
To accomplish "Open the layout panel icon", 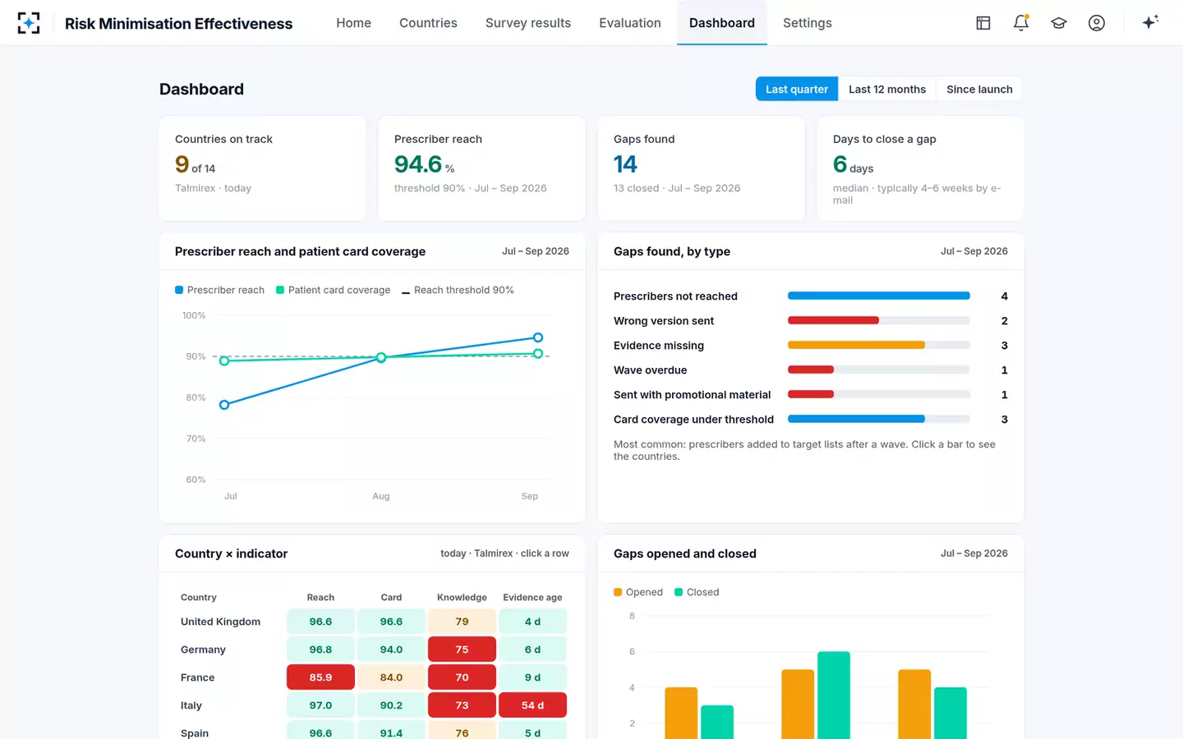I will click(x=983, y=23).
